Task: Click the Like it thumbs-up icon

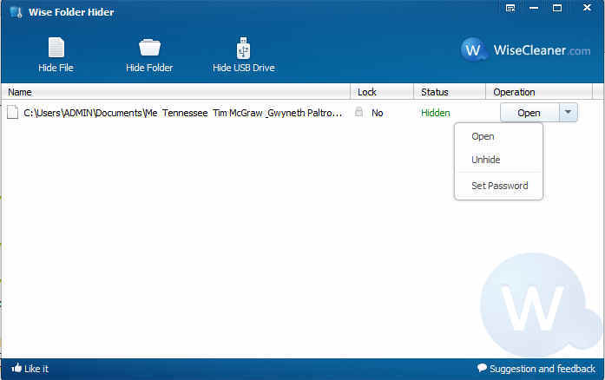Action: pyautogui.click(x=16, y=368)
